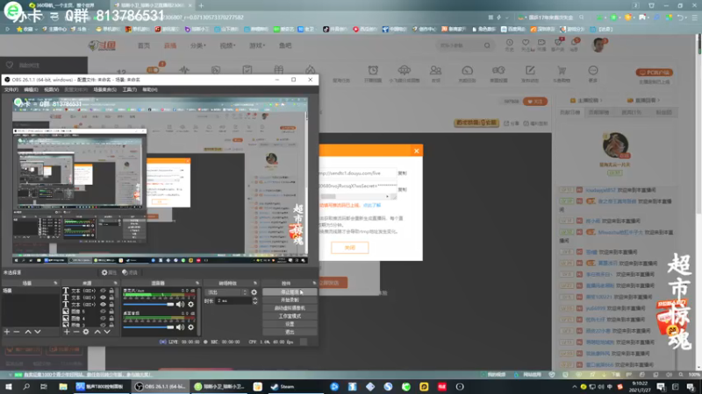
Task: Open followed heart icon in Douyu header
Action: point(526,43)
